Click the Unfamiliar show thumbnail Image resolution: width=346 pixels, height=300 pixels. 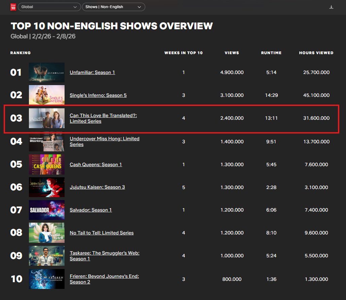tap(47, 72)
